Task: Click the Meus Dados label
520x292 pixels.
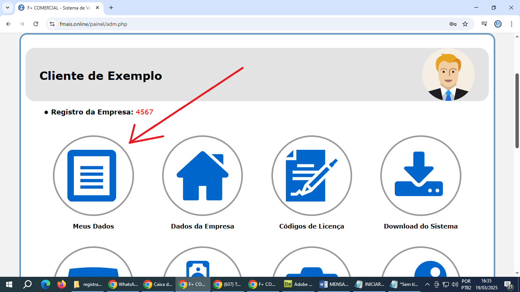Action: (x=94, y=226)
